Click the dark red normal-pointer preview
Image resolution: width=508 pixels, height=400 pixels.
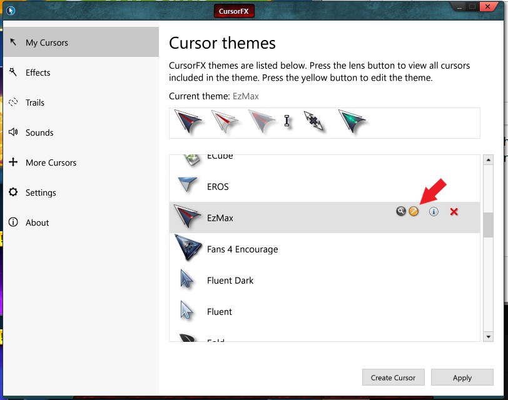coord(188,121)
